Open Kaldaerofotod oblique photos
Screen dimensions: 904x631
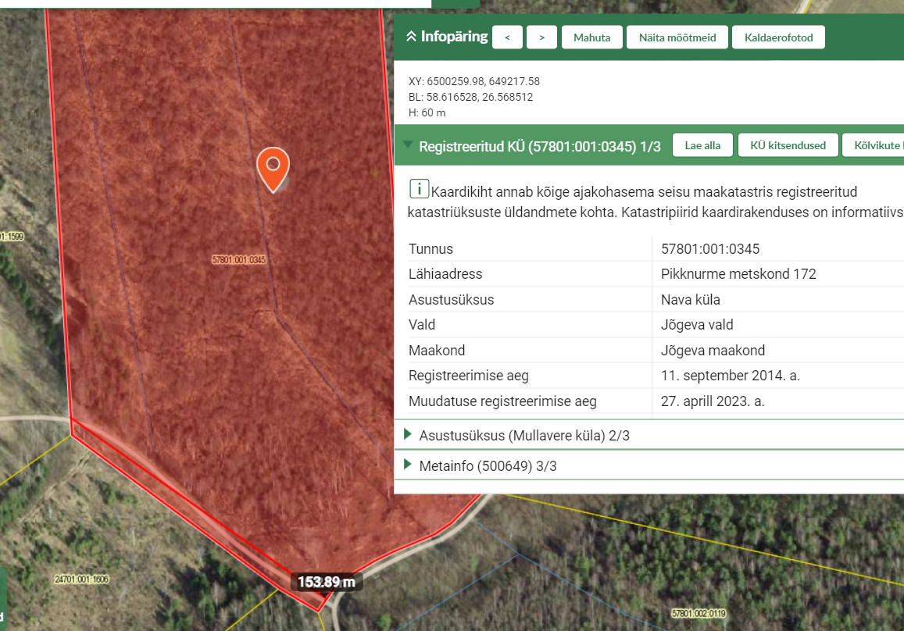(x=777, y=37)
